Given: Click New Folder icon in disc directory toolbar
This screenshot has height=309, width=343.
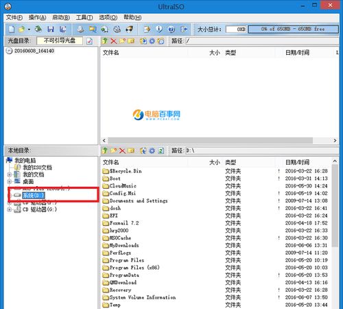Looking at the screenshot, I should click(x=123, y=41).
